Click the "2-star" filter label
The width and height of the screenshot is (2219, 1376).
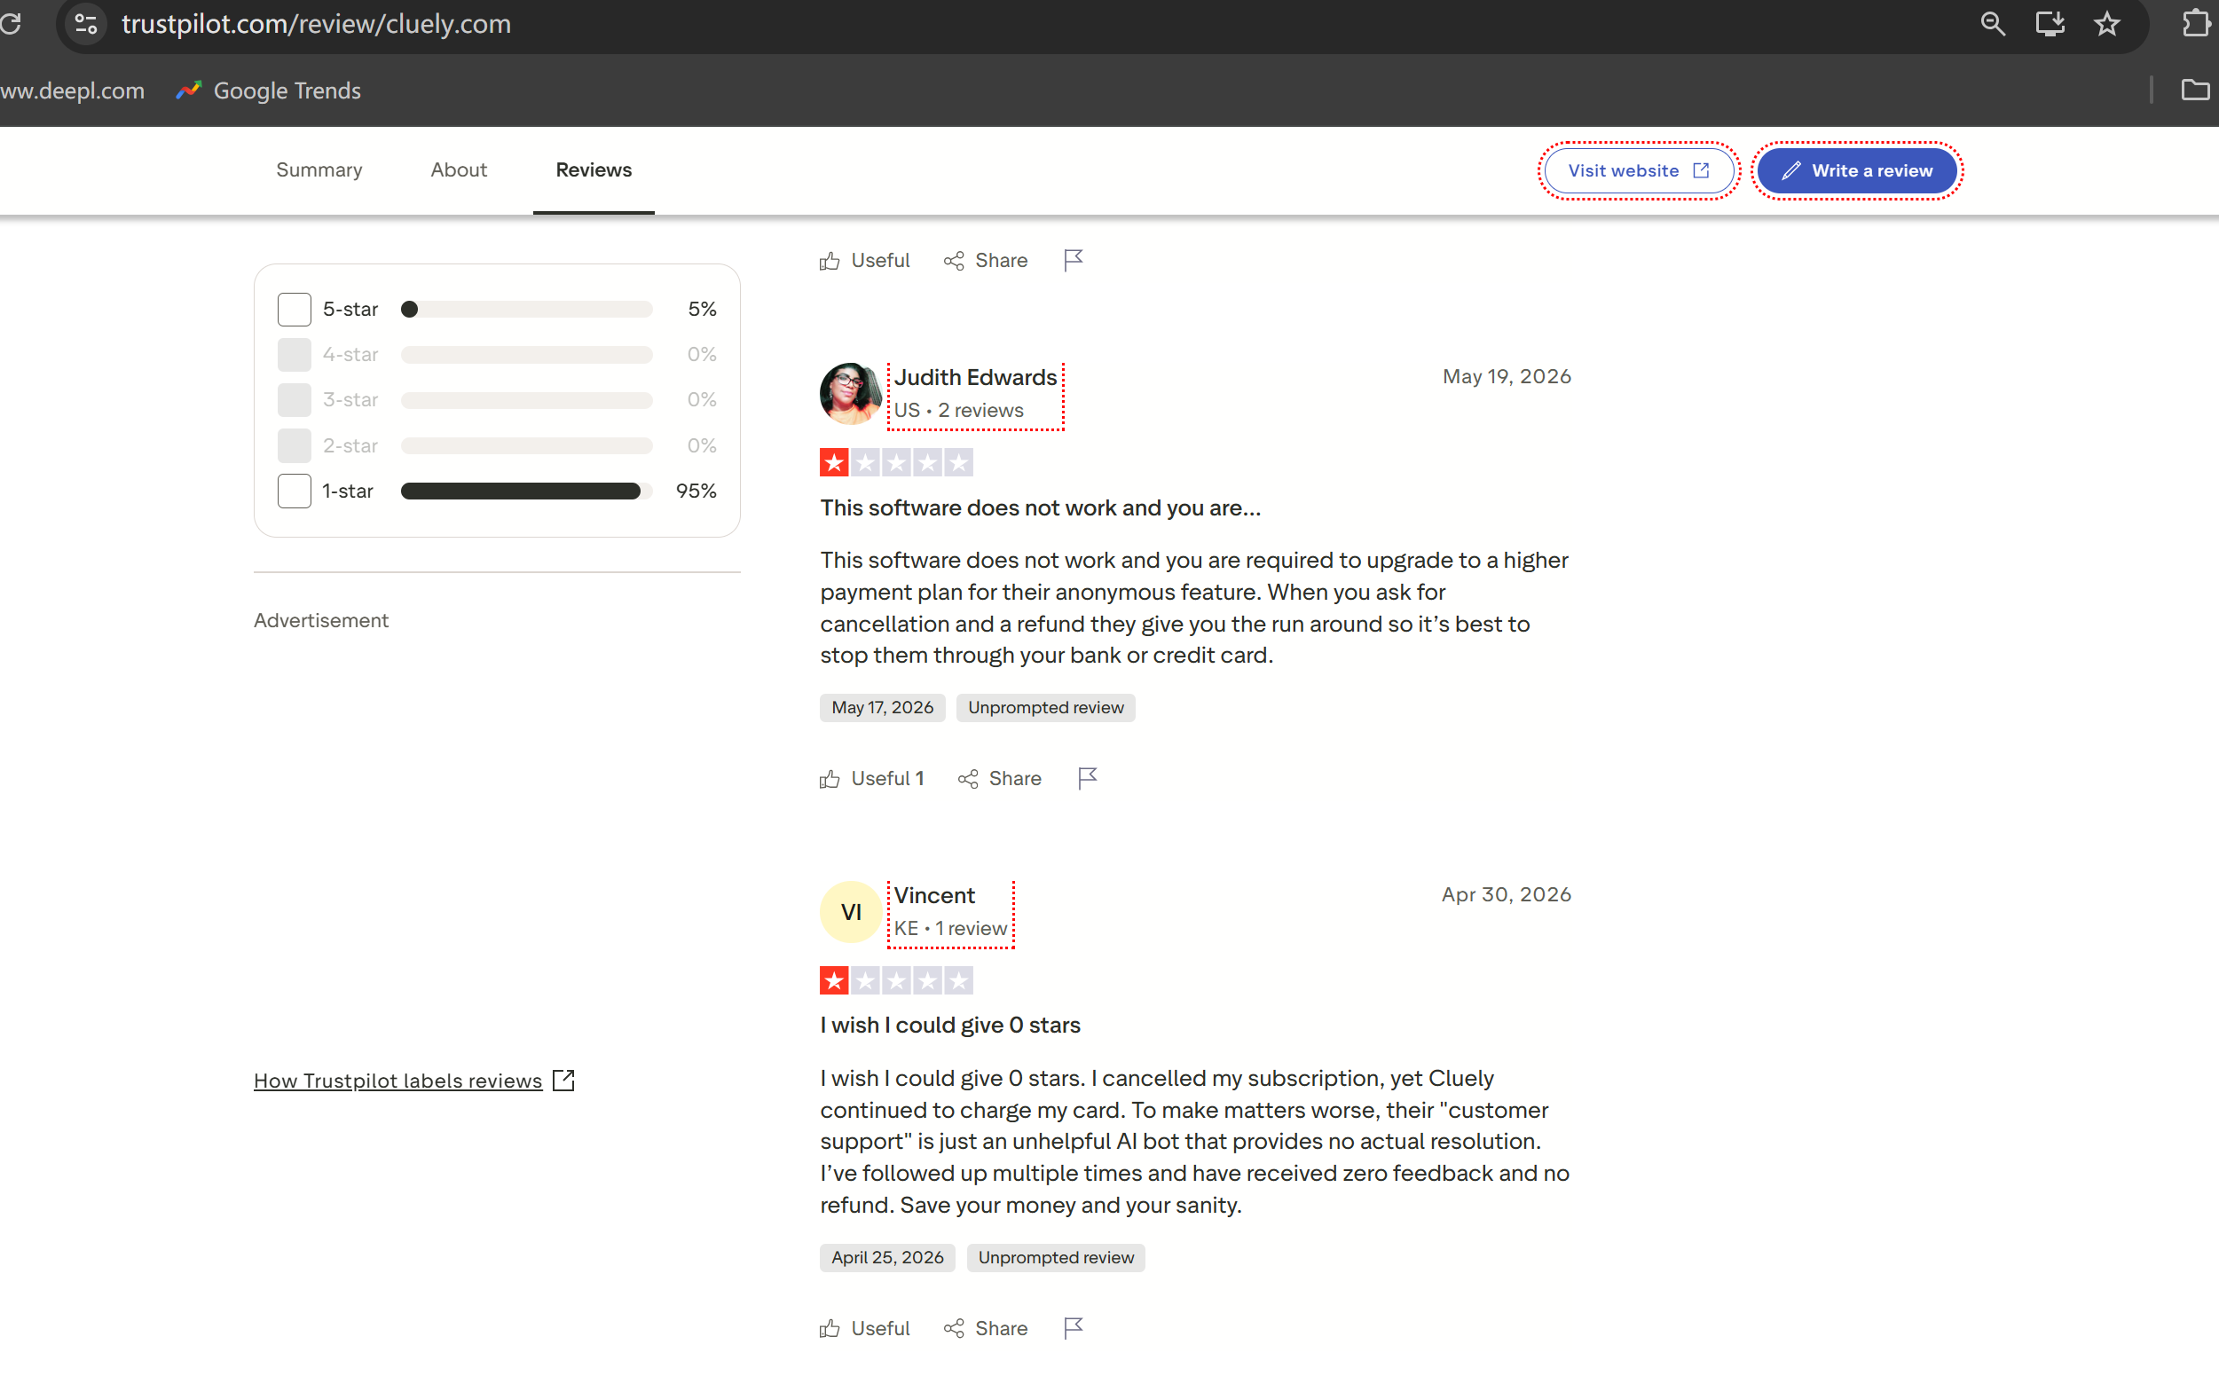coord(350,446)
